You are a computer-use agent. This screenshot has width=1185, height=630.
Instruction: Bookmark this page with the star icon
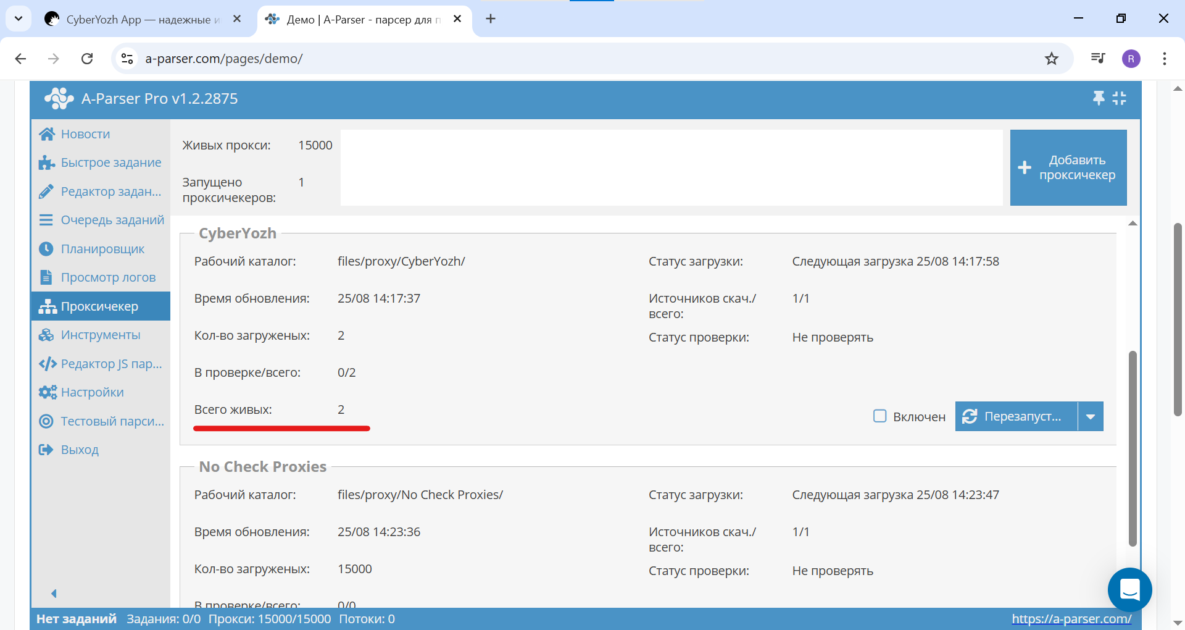[1052, 59]
